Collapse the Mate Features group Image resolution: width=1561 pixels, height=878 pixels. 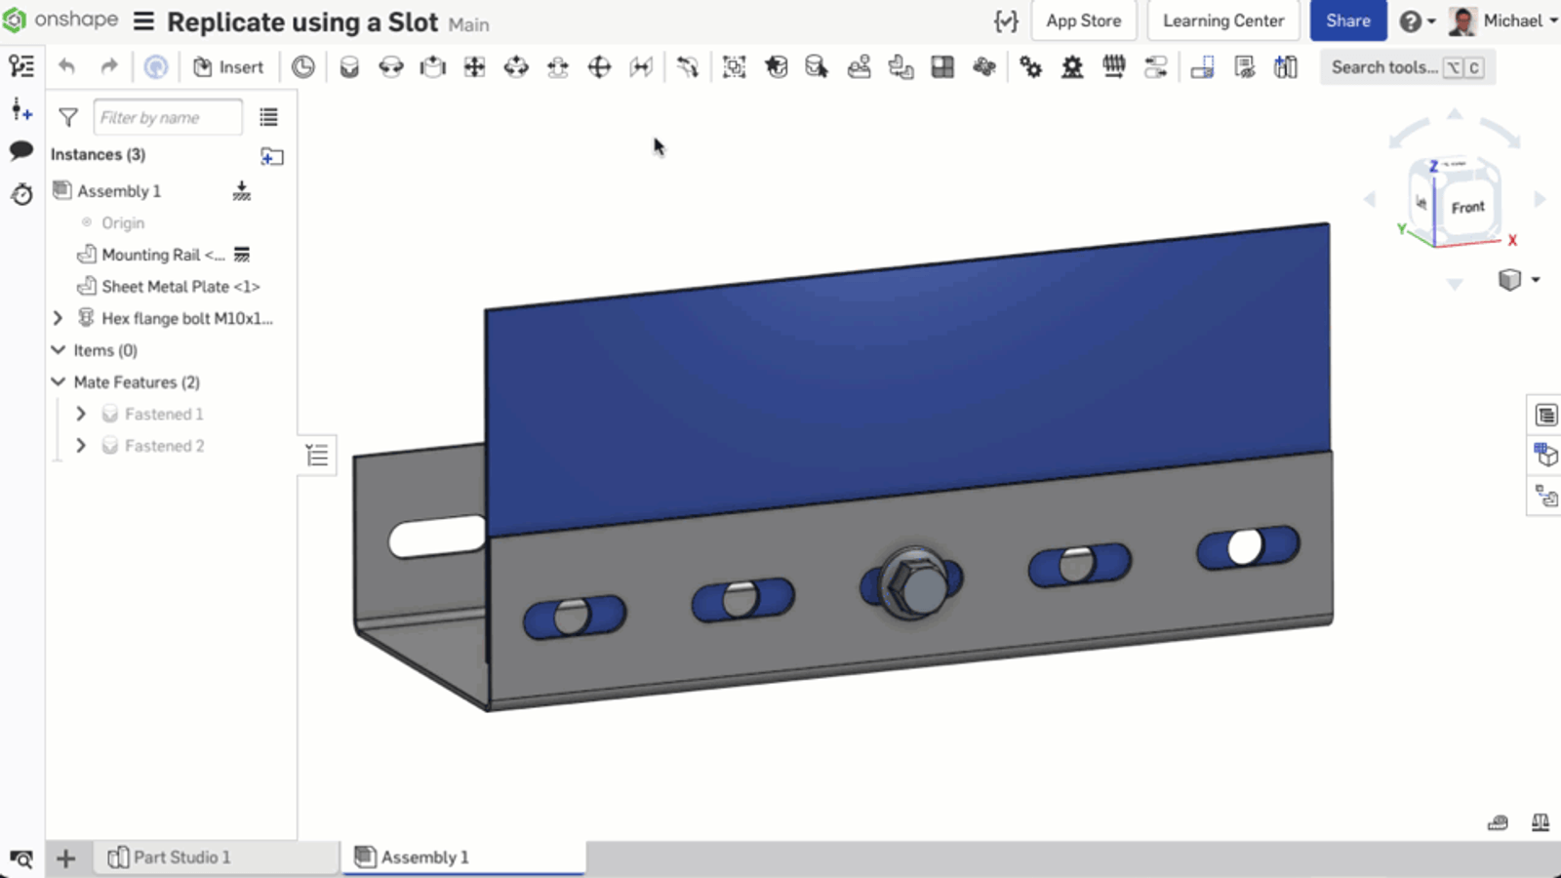click(59, 382)
